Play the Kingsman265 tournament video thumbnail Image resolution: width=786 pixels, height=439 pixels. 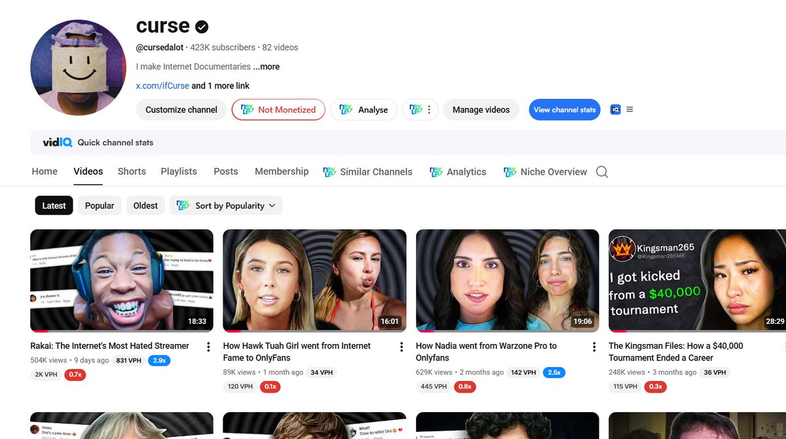pos(697,280)
